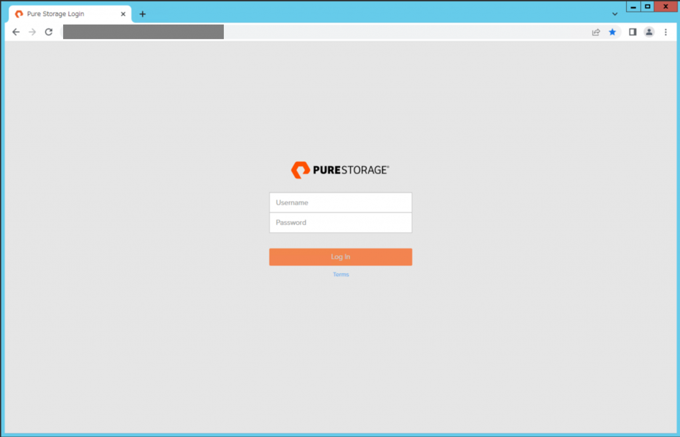Click the share icon in the toolbar

[596, 31]
